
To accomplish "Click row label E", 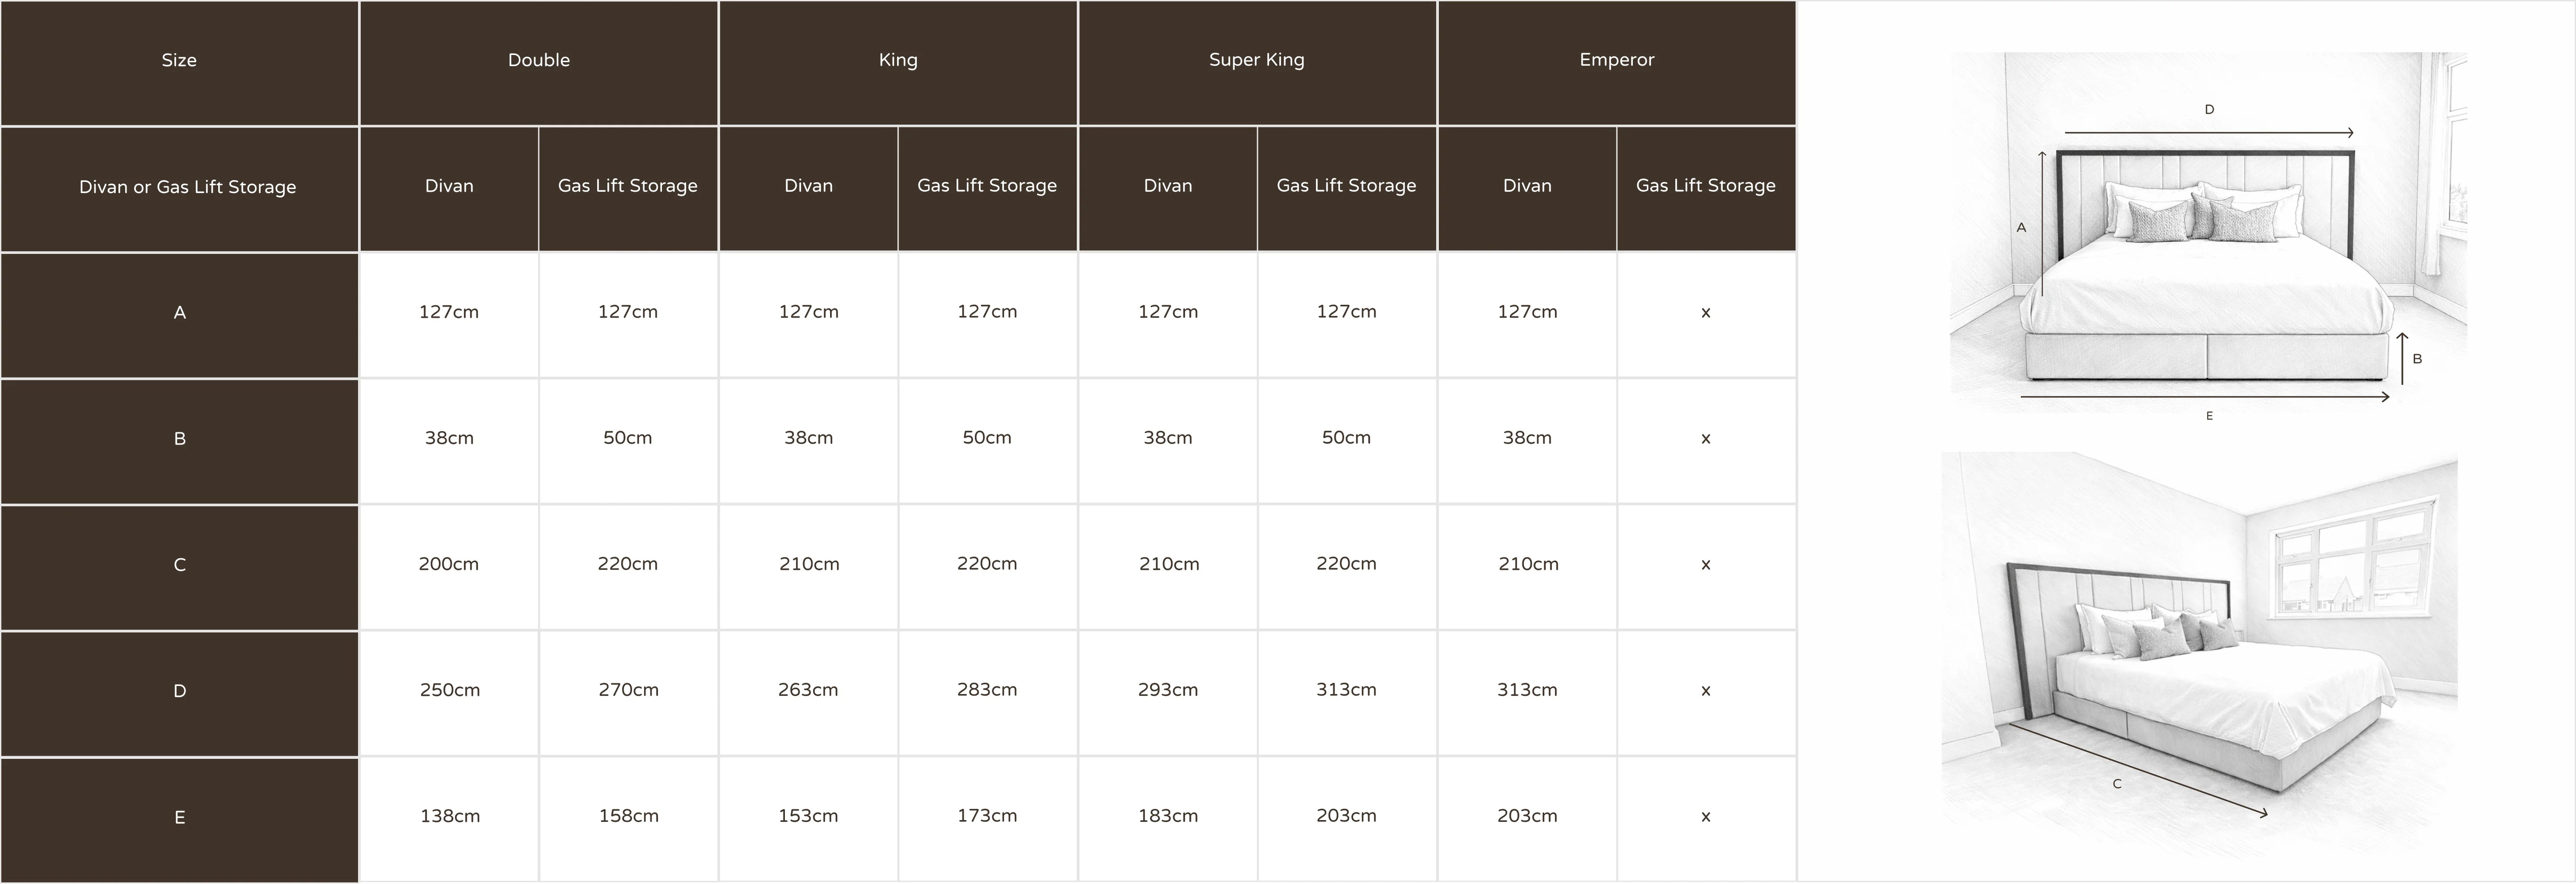I will (x=179, y=818).
